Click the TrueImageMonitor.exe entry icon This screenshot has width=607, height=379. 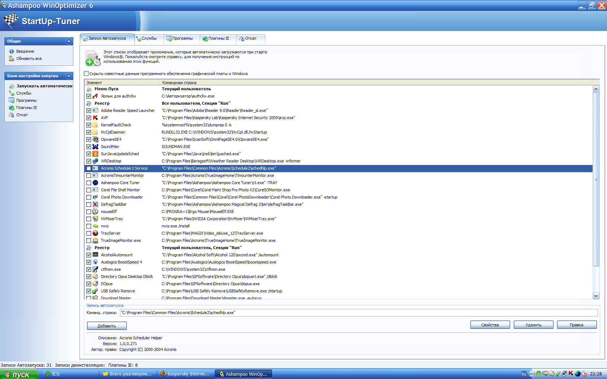click(95, 240)
